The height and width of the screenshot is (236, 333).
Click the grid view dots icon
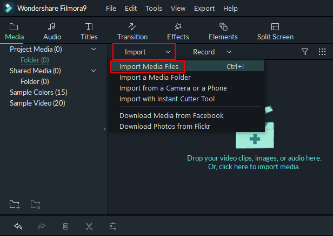[322, 52]
